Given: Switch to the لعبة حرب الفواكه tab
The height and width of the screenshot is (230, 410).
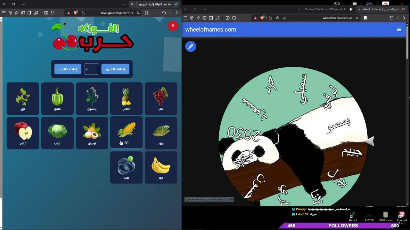Looking at the screenshot, I should point(155,4).
